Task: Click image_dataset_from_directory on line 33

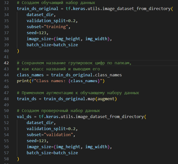Action: coord(136,9)
